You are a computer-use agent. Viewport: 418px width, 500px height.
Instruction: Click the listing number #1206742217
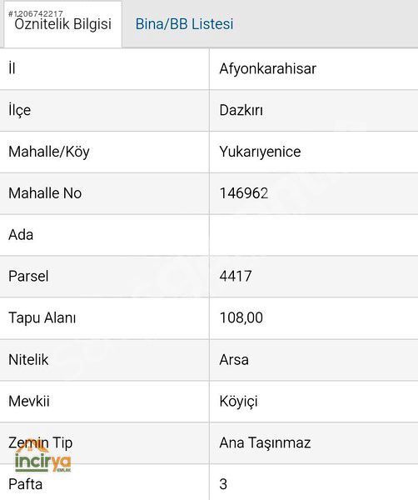pyautogui.click(x=35, y=13)
